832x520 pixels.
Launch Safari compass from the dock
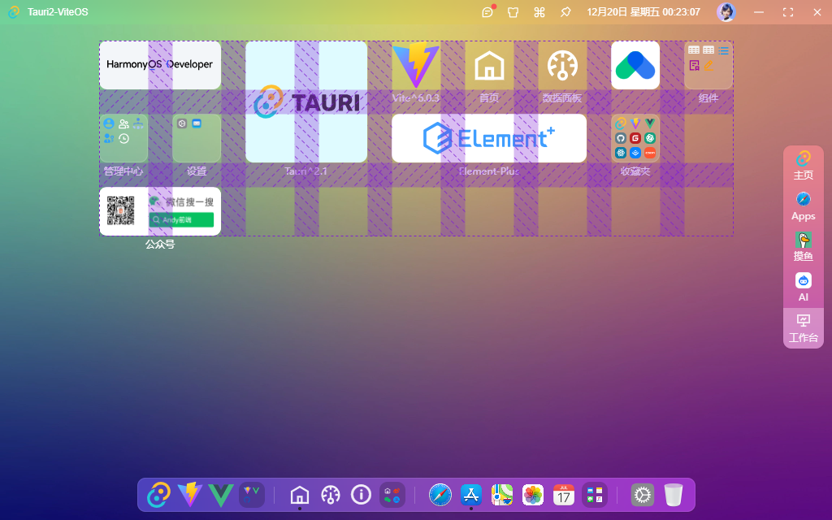click(440, 495)
